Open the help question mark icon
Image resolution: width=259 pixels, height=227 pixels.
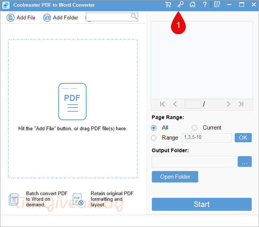tap(205, 4)
